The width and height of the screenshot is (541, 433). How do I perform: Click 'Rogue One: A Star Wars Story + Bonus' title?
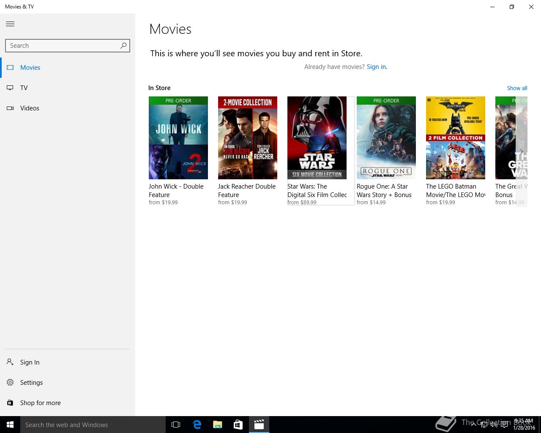click(x=384, y=191)
